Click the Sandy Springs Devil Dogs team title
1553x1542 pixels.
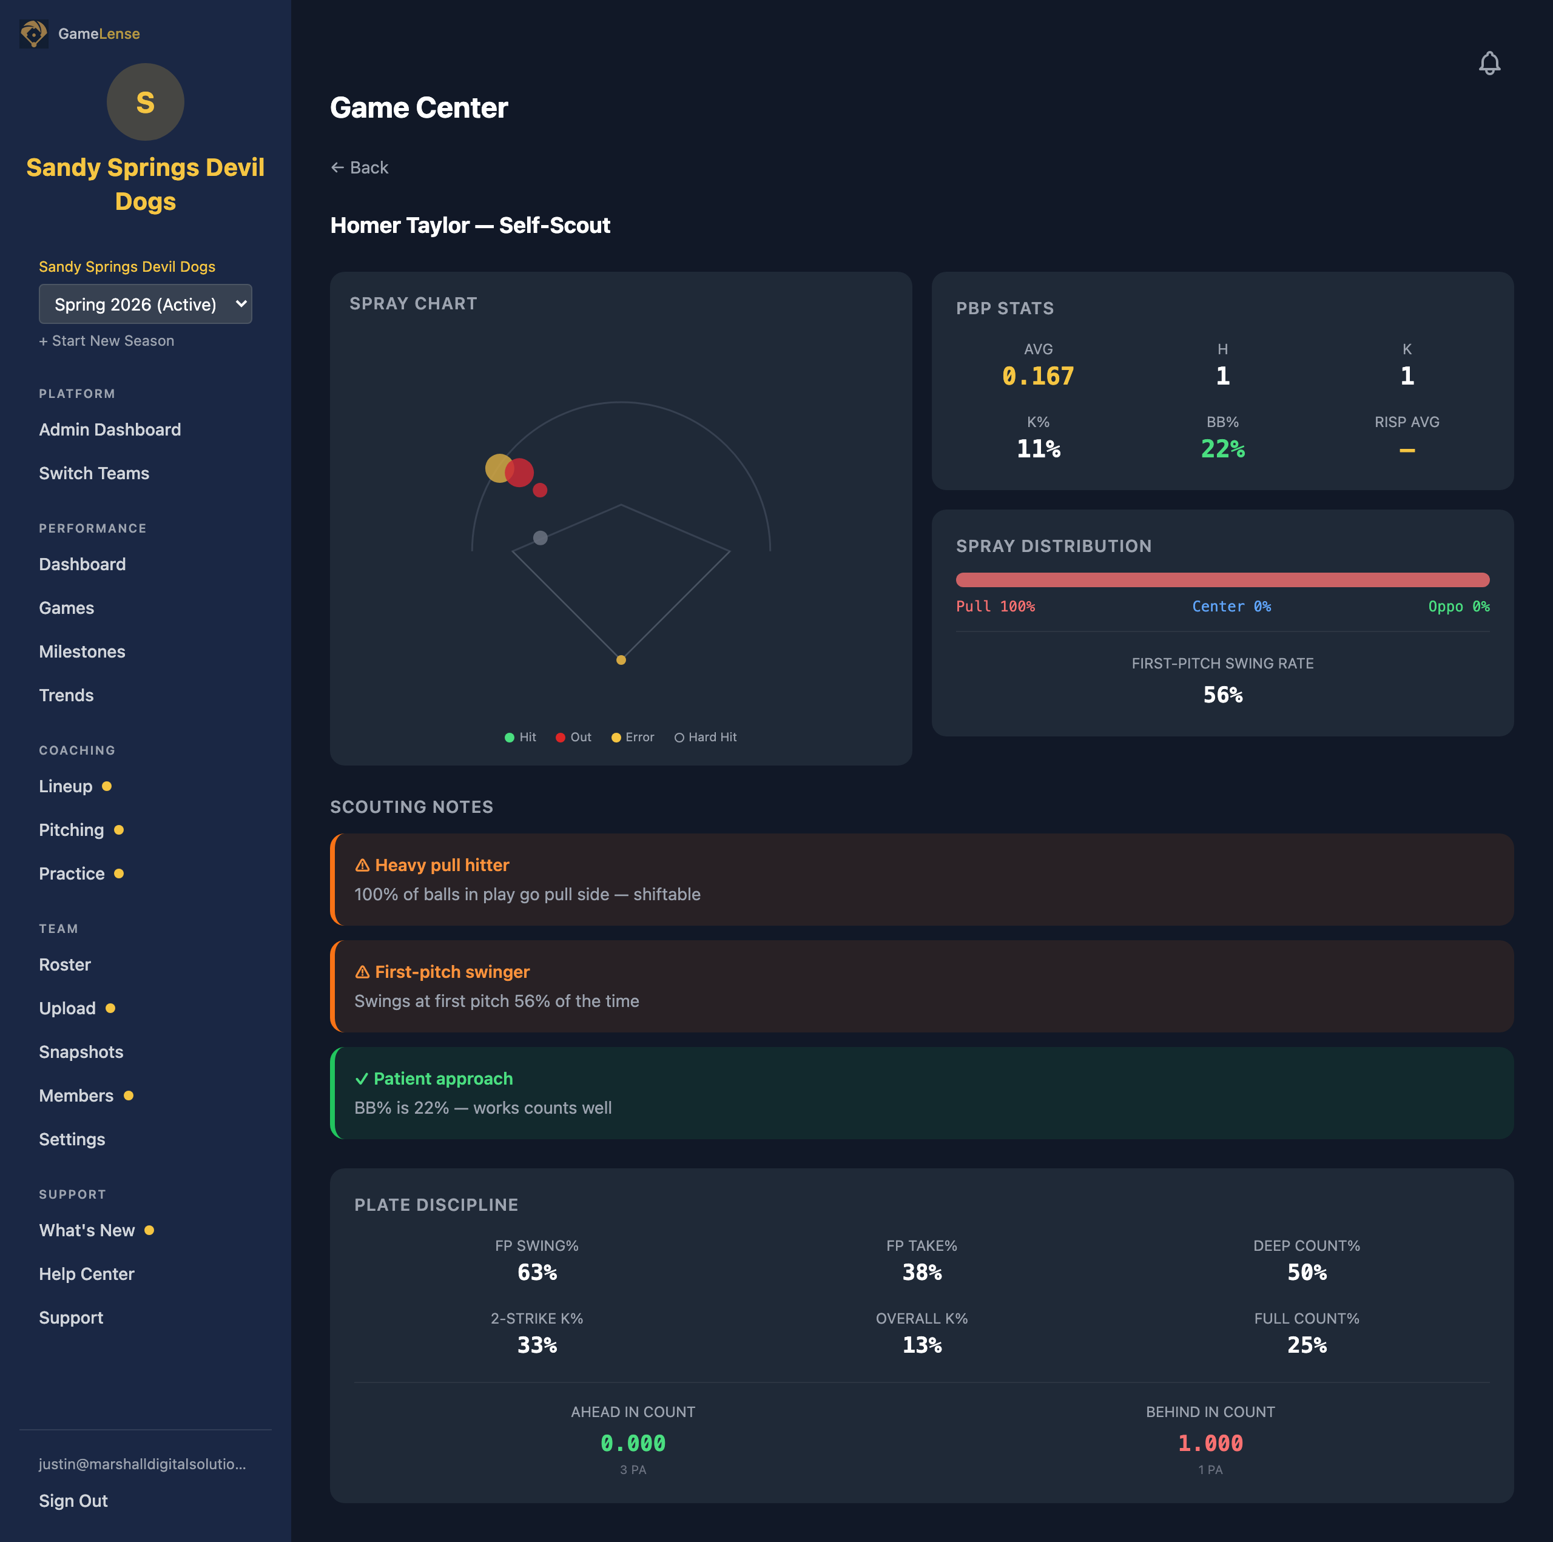(x=146, y=184)
